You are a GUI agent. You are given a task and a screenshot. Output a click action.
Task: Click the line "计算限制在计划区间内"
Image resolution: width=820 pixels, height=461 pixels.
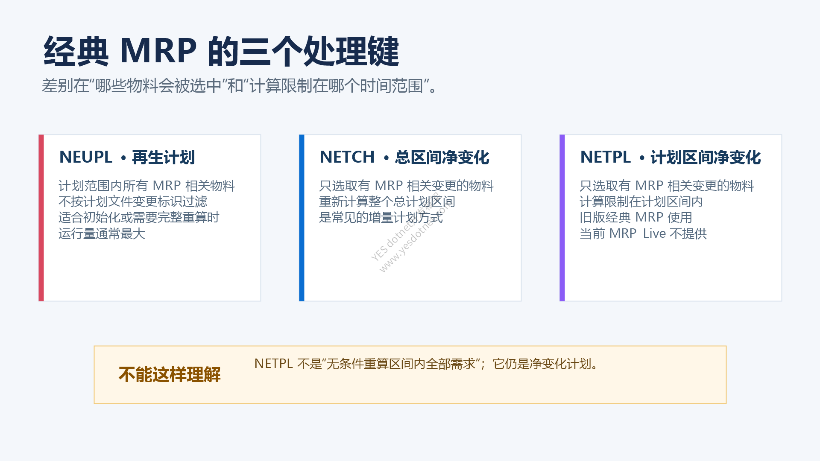641,201
